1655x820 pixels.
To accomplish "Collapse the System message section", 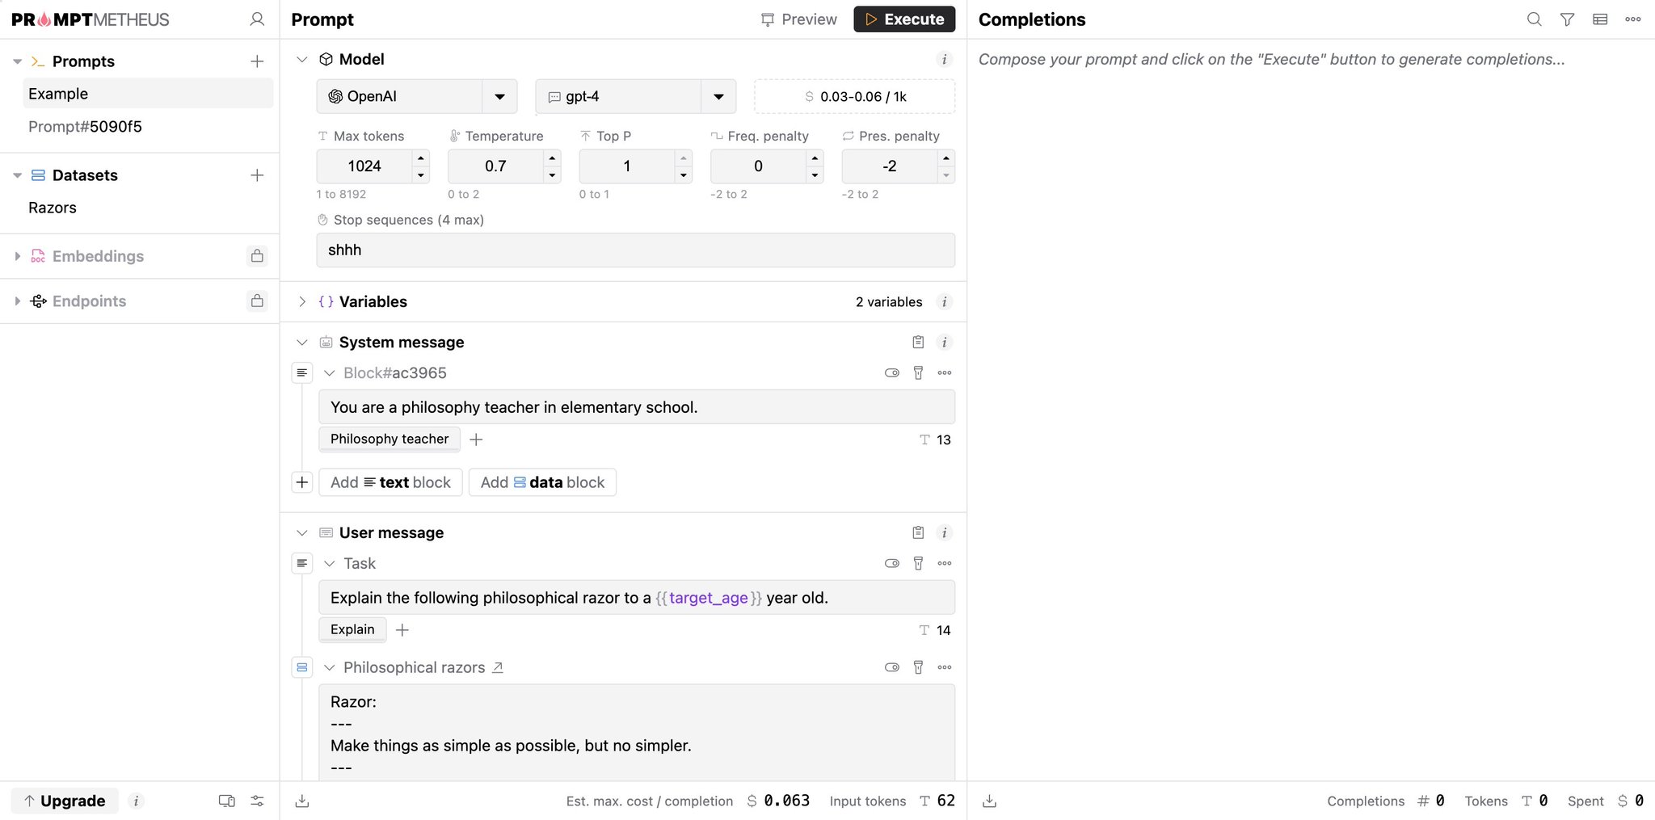I will [302, 343].
